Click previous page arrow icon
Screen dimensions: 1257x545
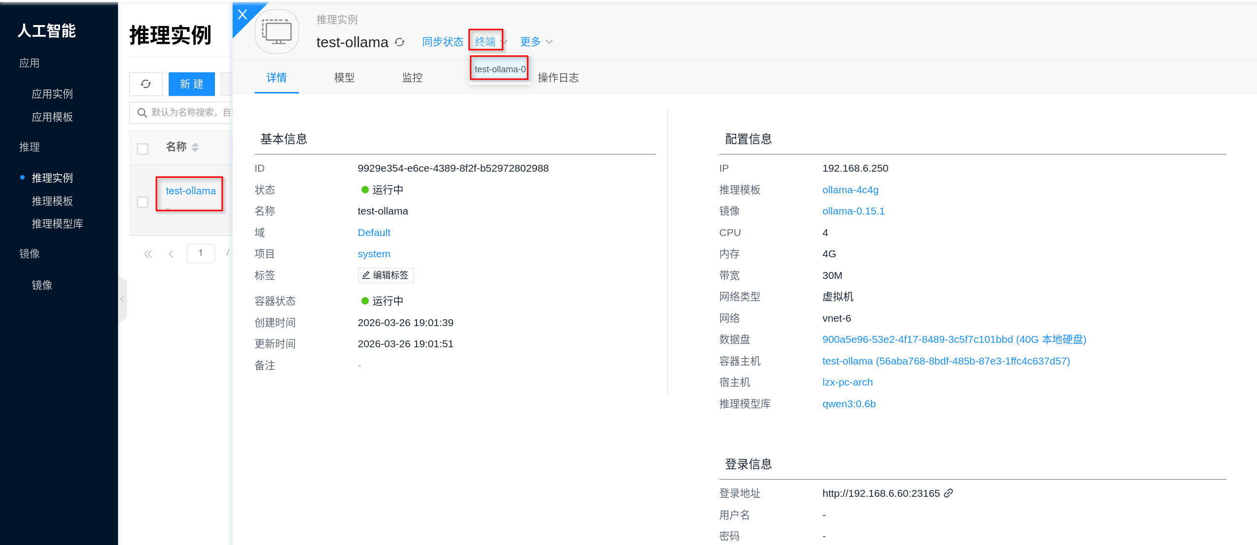171,254
